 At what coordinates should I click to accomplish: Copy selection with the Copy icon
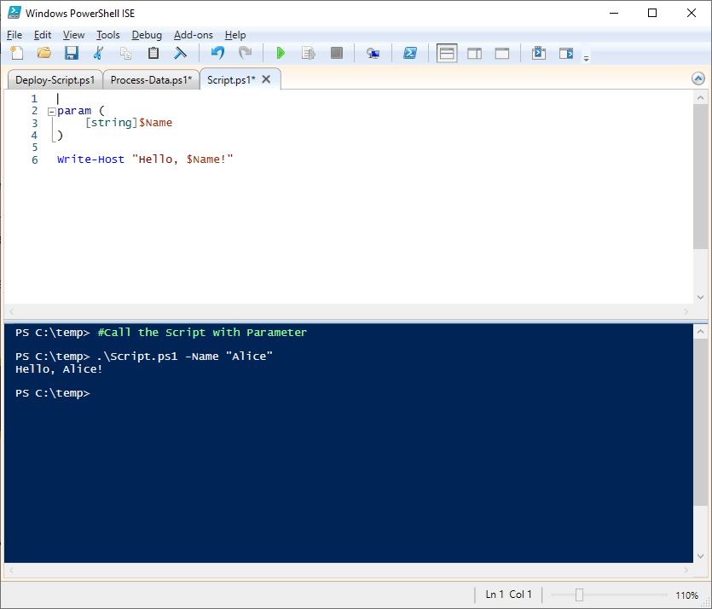[x=126, y=53]
